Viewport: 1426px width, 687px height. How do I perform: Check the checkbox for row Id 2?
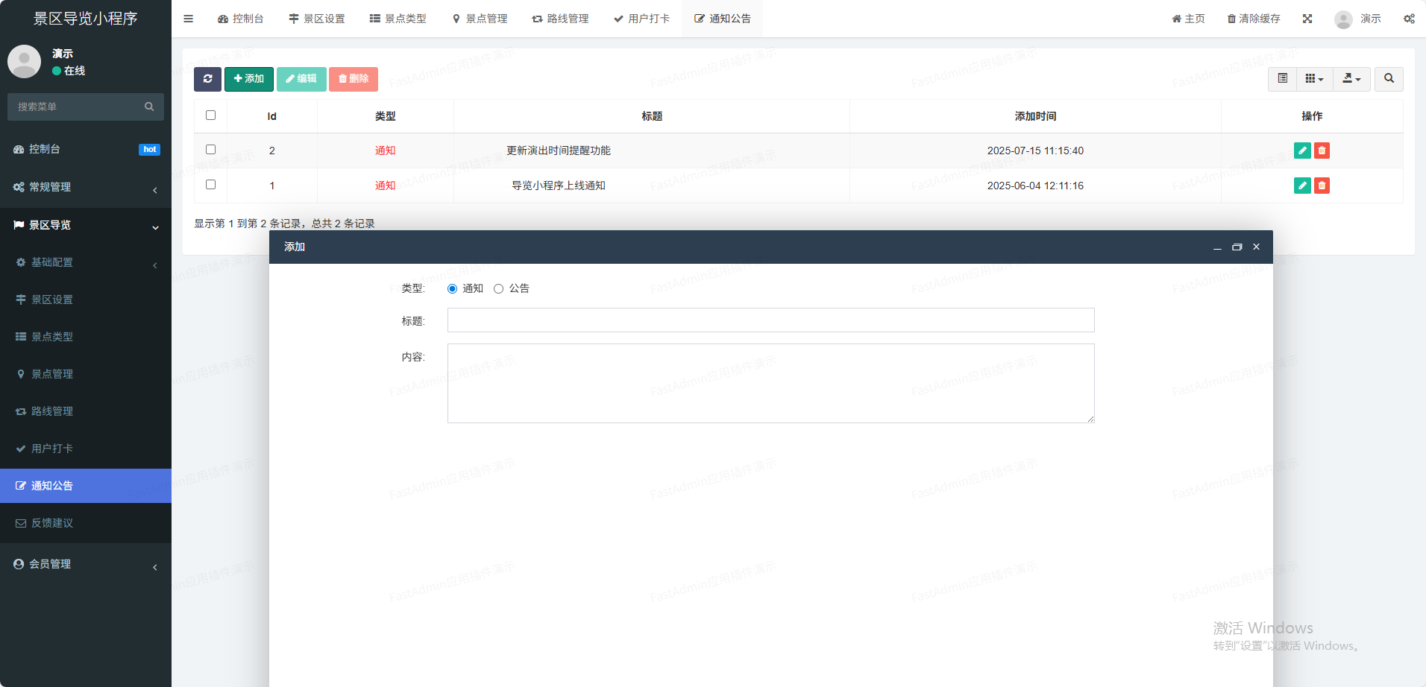click(211, 150)
